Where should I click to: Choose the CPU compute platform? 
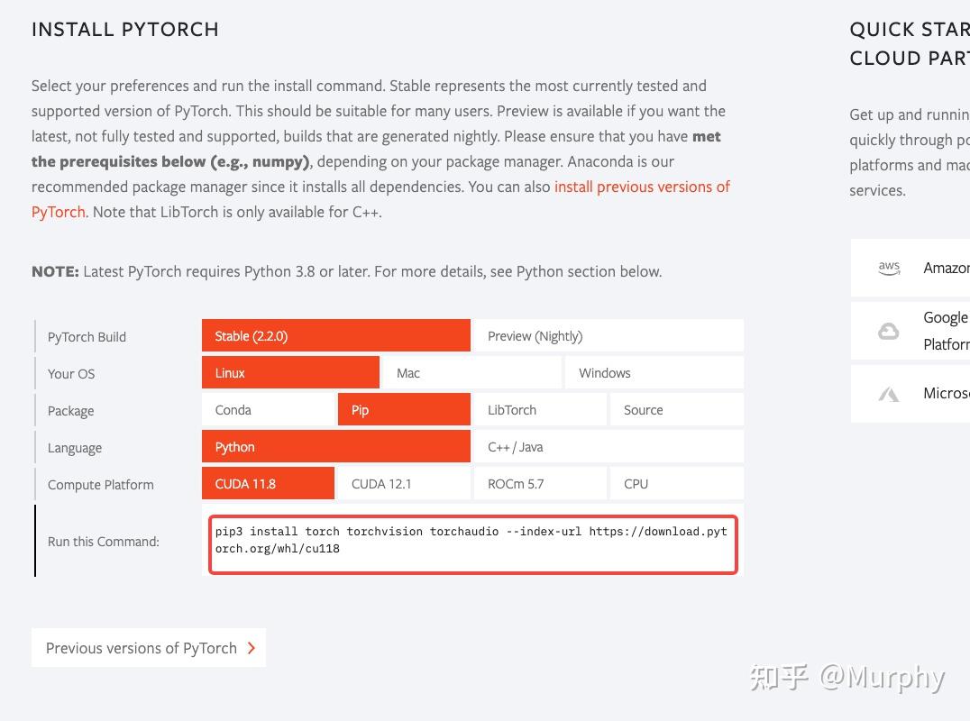tap(676, 484)
